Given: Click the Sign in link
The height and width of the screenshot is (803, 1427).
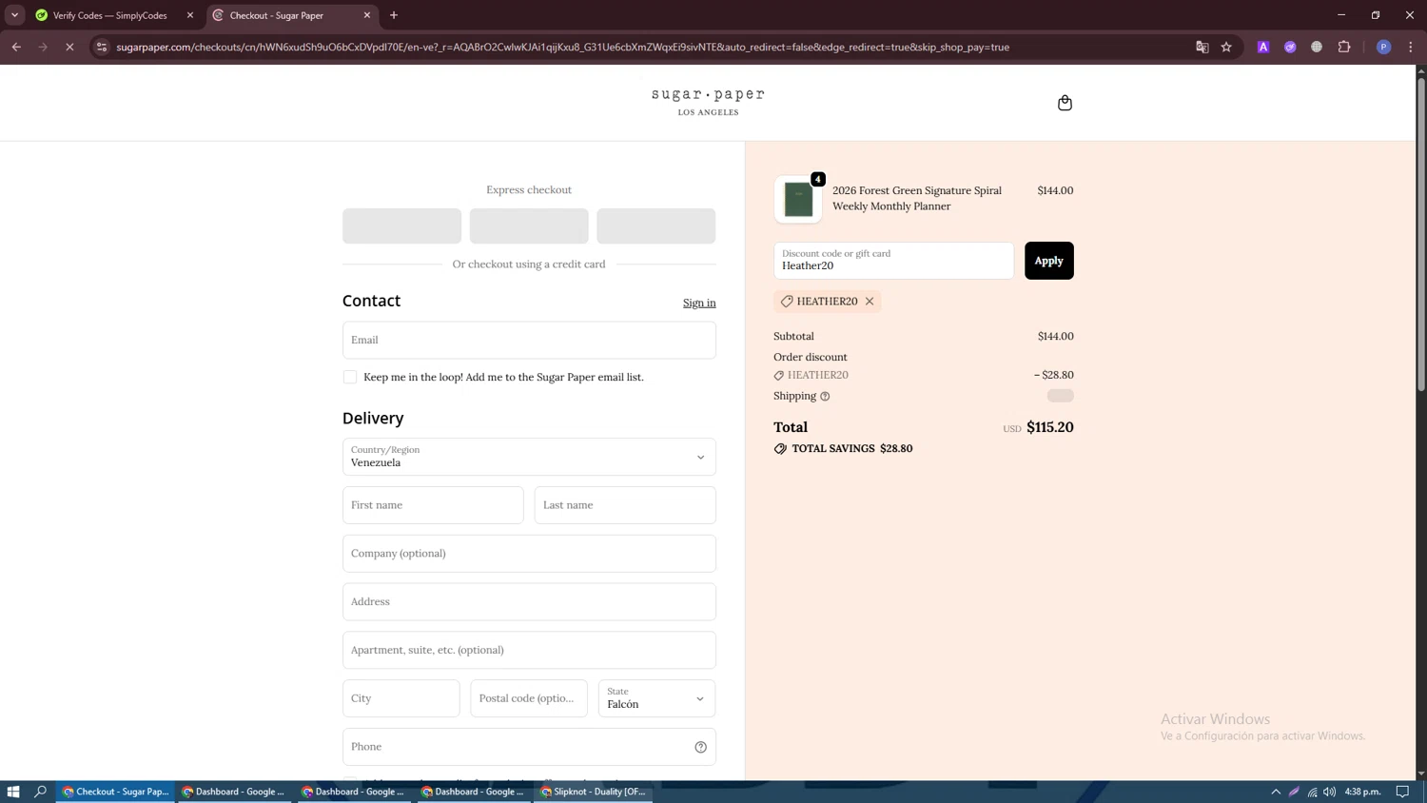Looking at the screenshot, I should tap(699, 304).
